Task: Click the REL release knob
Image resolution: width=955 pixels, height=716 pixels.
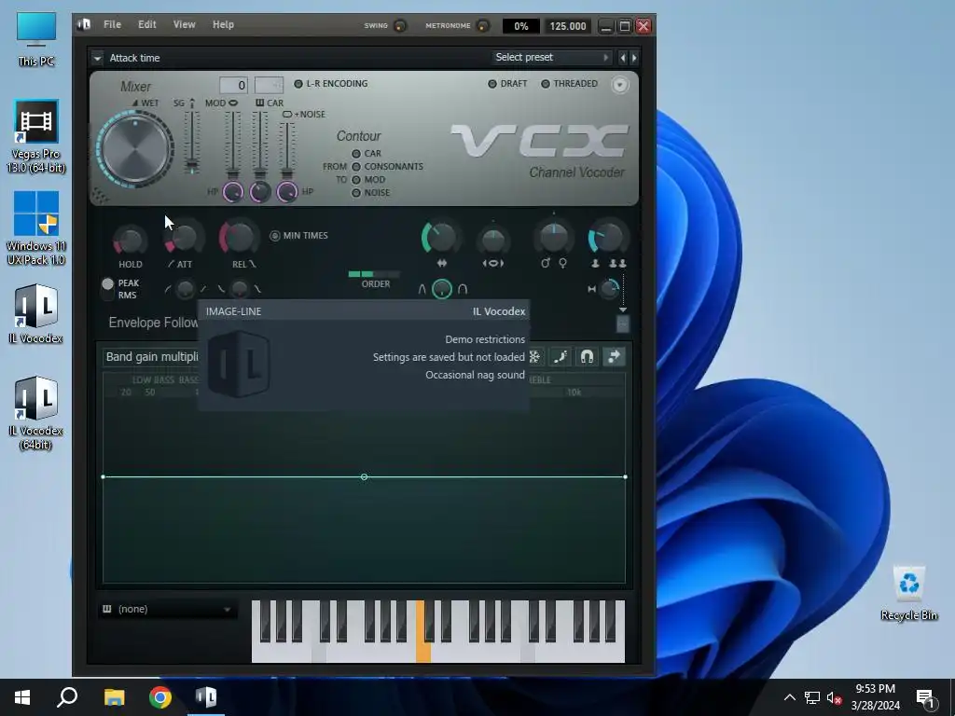Action: point(238,236)
